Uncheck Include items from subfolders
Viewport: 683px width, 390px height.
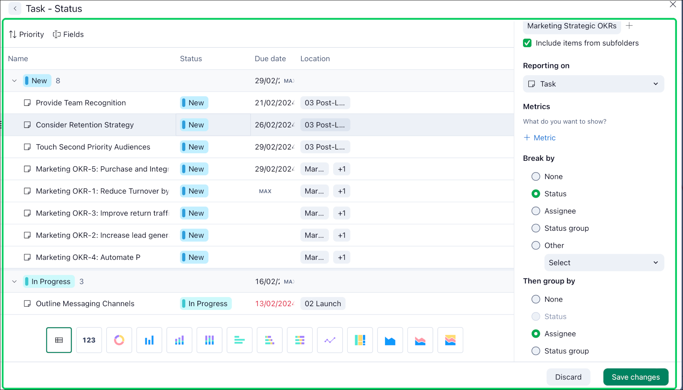coord(527,43)
